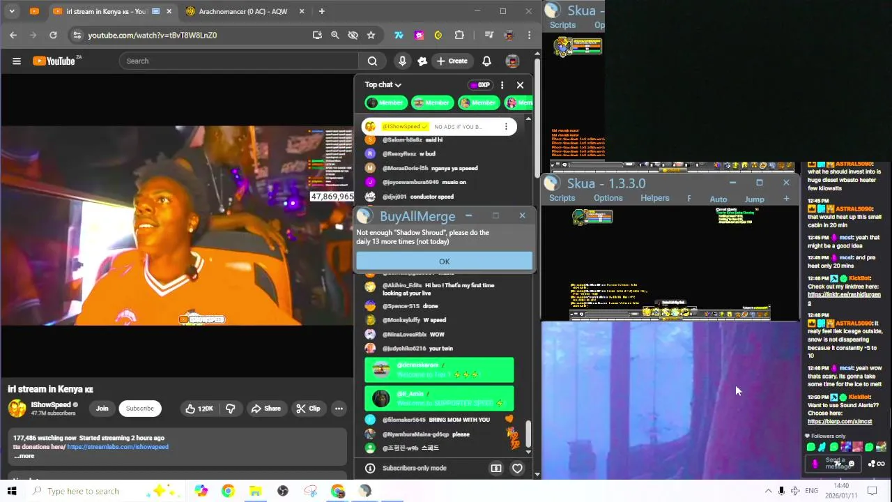The image size is (892, 502).
Task: Click the address bar URL
Action: point(152,35)
